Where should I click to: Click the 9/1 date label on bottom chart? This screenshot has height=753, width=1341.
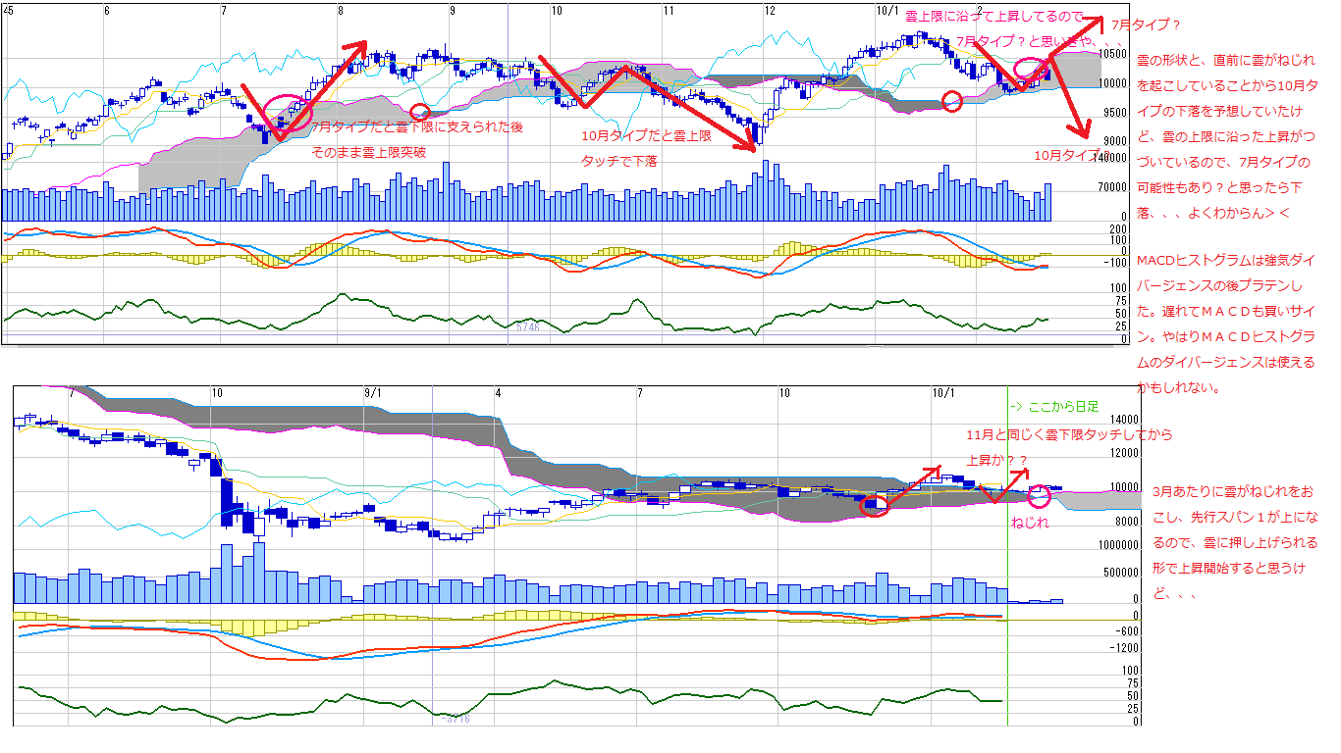tap(374, 392)
